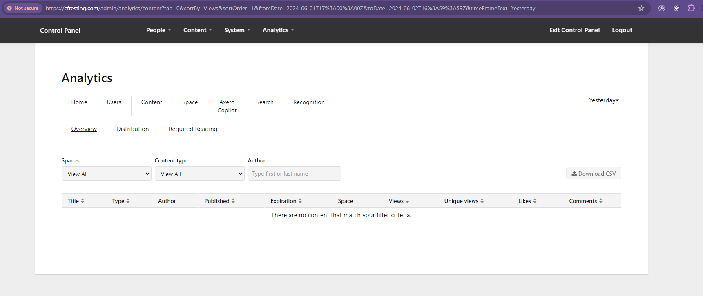Open the browser extensions puzzle icon
Screen dimensions: 703x296
[691, 8]
